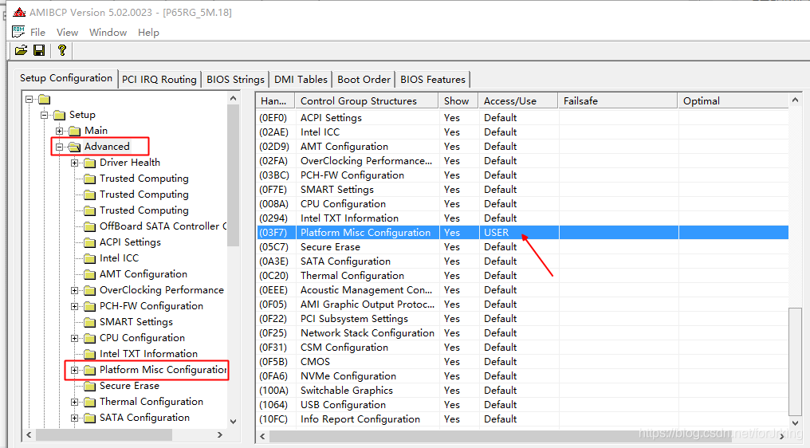Screen dimensions: 810x448
Task: Expand the OverClocking Performance node
Action: click(74, 290)
